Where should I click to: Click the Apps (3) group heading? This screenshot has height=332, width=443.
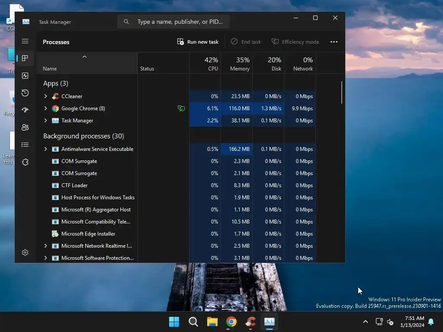(x=56, y=83)
